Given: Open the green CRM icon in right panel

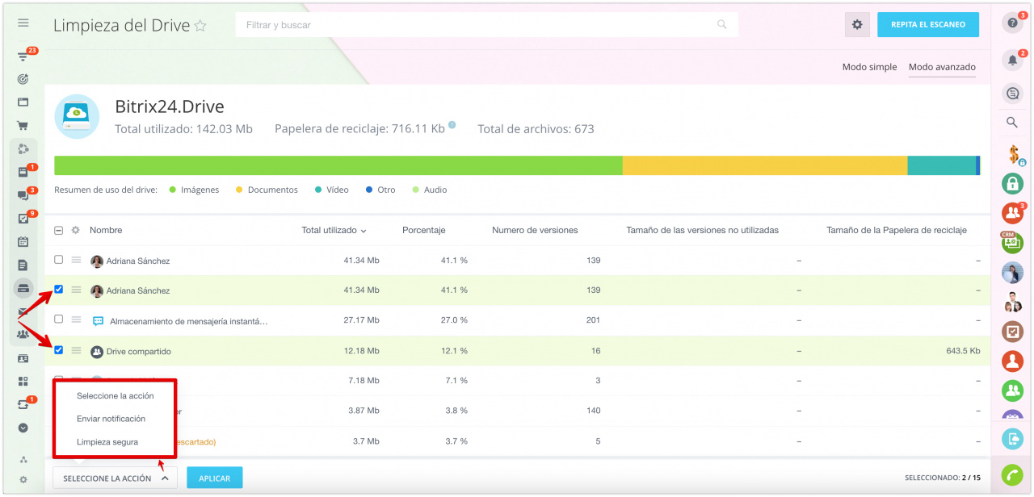Looking at the screenshot, I should point(1012,243).
